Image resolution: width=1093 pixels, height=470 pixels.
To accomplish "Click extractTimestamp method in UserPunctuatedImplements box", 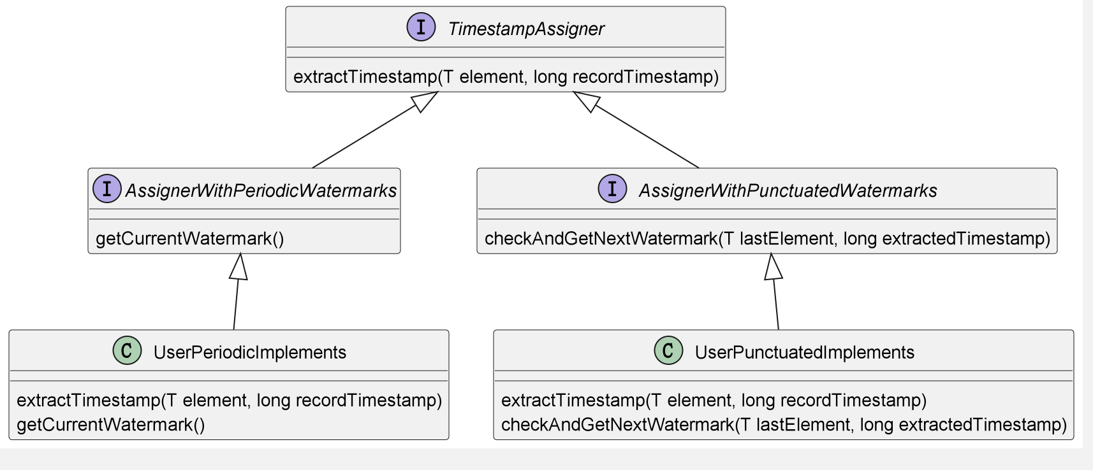I will coord(714,401).
